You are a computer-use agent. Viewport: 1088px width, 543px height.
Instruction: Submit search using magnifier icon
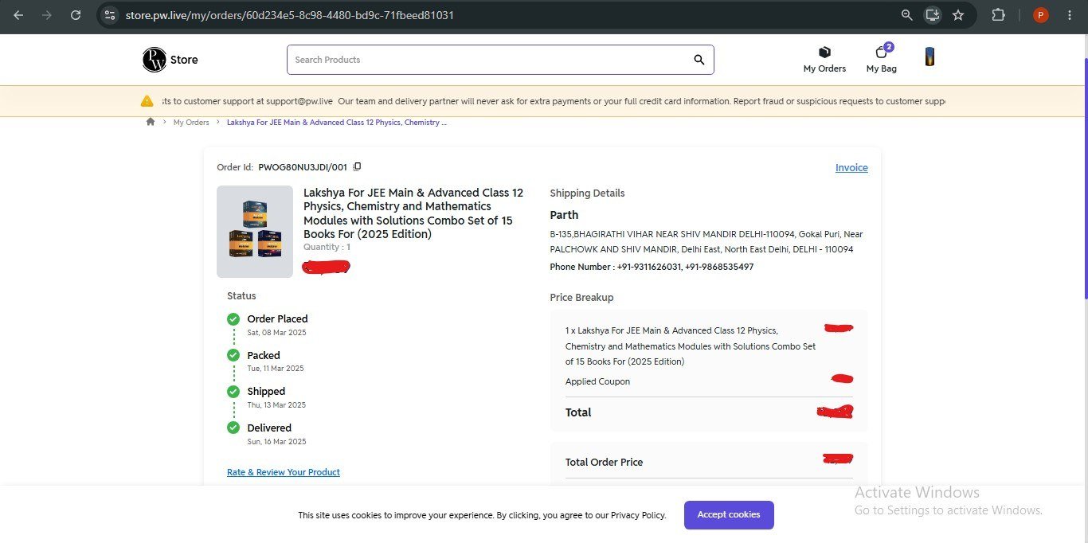tap(699, 60)
